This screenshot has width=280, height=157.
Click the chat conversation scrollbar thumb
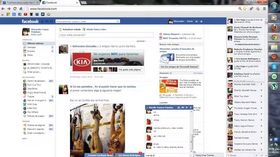point(191,142)
